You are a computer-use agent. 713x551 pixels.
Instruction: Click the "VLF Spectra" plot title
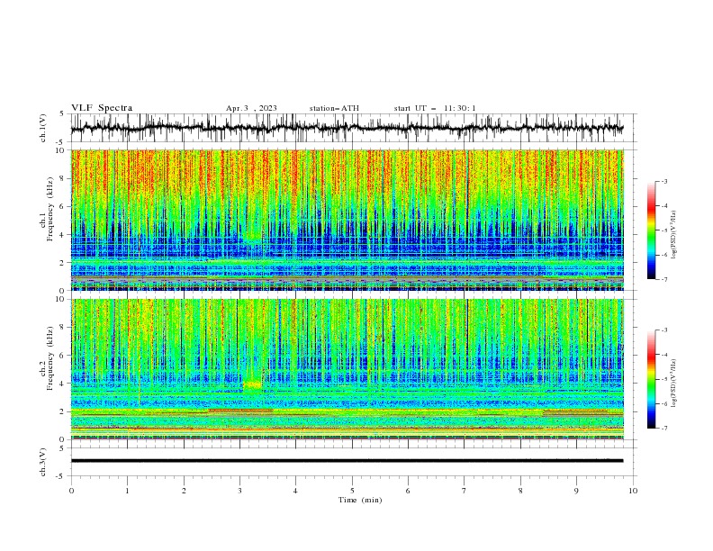tap(102, 108)
